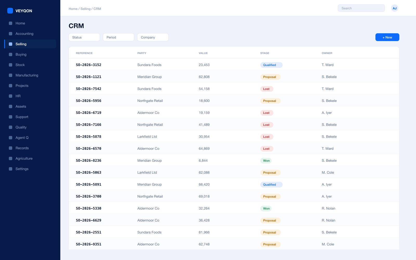Click the Manufacturing sidebar icon
The height and width of the screenshot is (260, 416).
pyautogui.click(x=11, y=75)
